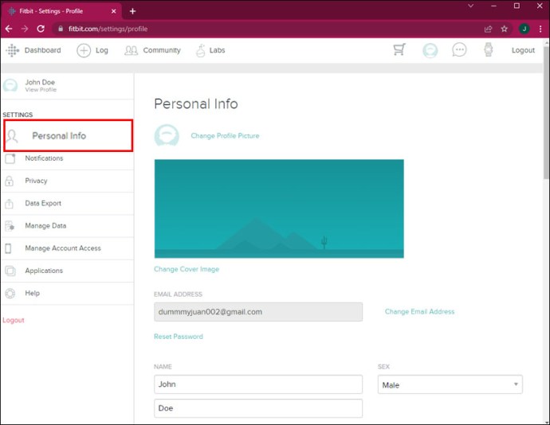
Task: Reload the page with the refresh icon
Action: (x=41, y=29)
